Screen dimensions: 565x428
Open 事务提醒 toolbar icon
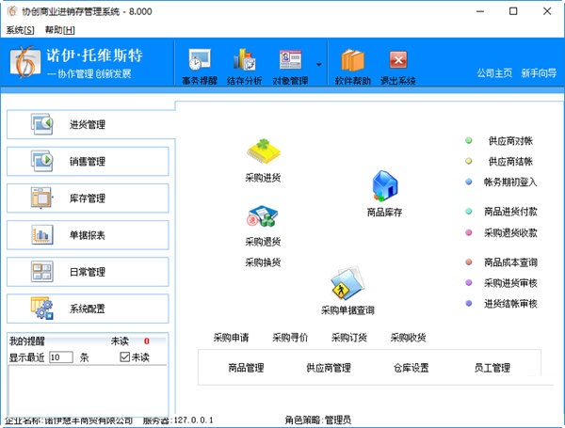click(x=200, y=60)
